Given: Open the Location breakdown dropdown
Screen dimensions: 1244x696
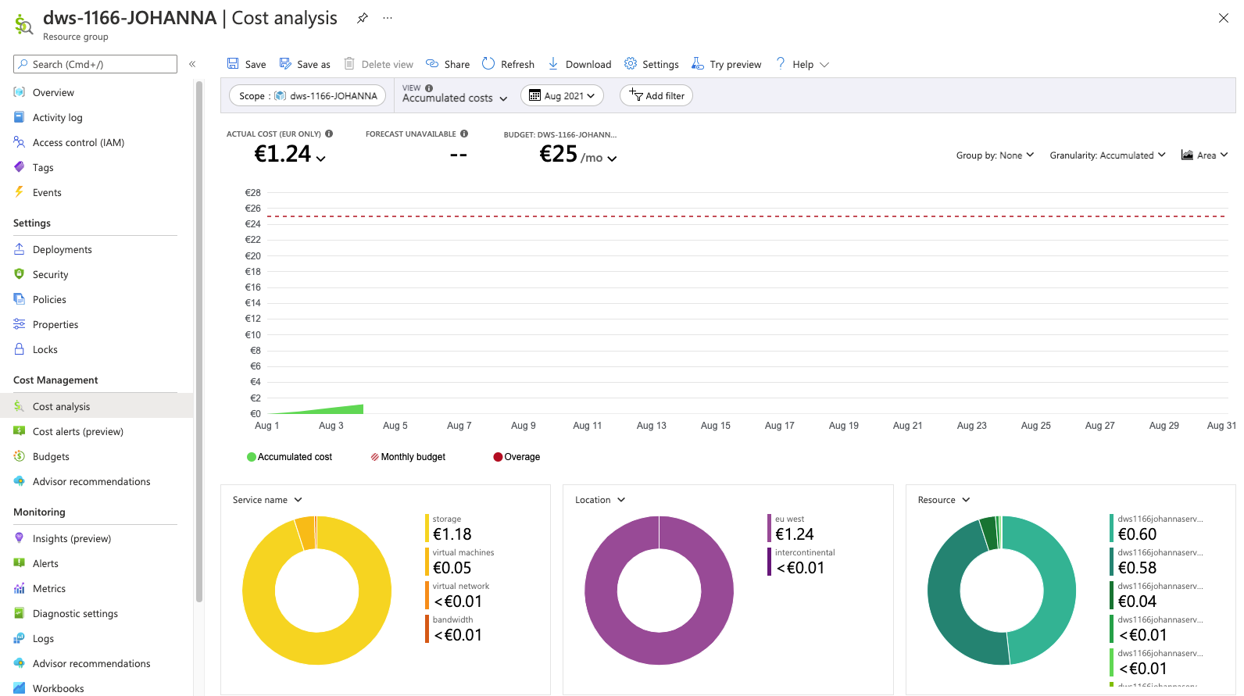Looking at the screenshot, I should click(600, 500).
